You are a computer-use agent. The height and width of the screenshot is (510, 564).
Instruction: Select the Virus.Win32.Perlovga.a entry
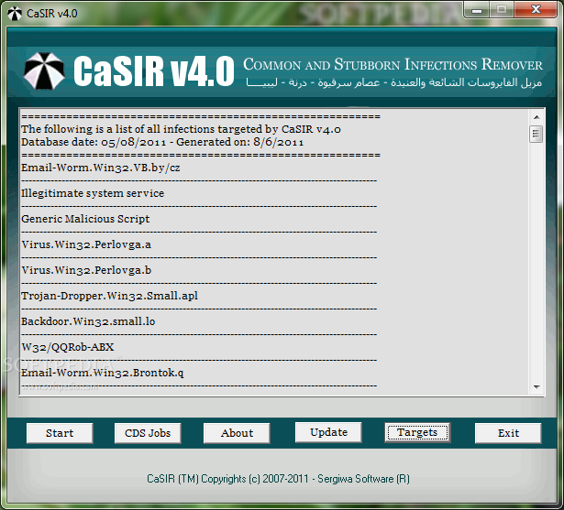(x=86, y=244)
